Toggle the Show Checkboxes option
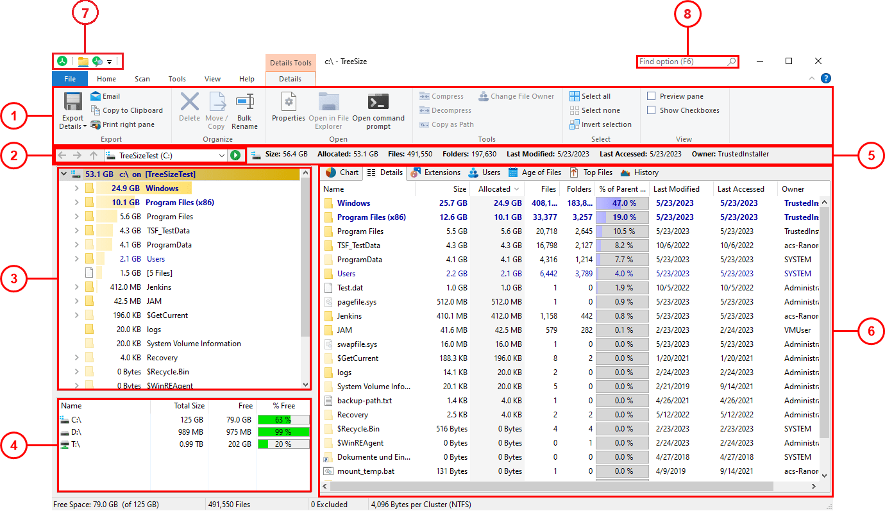 652,110
